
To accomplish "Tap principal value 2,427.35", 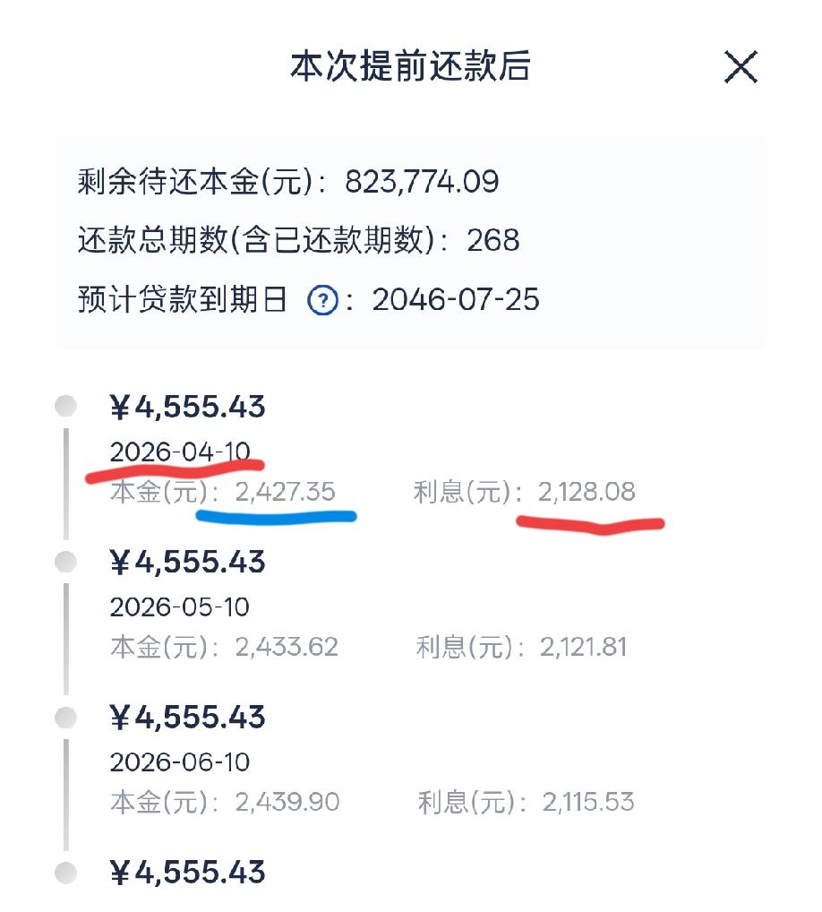I will coord(285,492).
